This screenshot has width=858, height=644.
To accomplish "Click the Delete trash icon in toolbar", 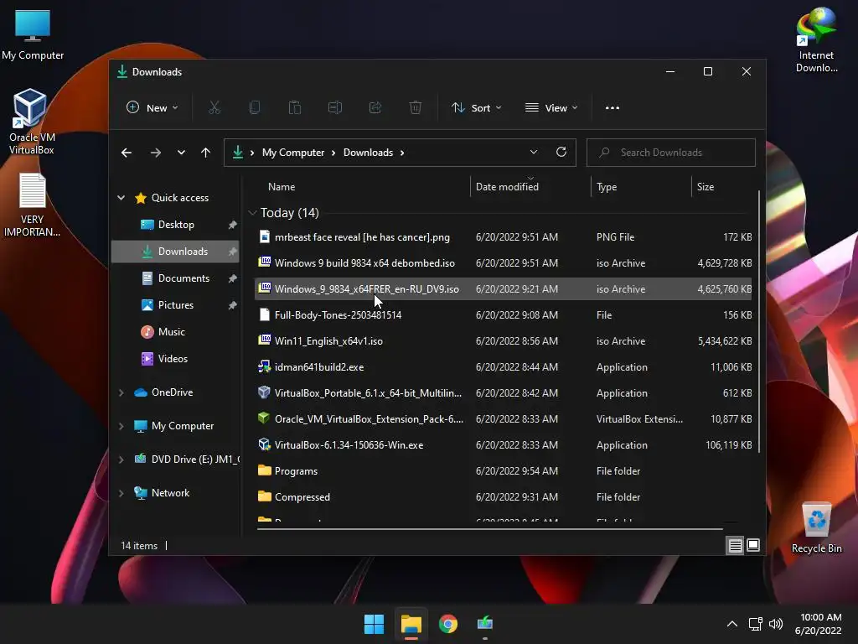I will 416,108.
